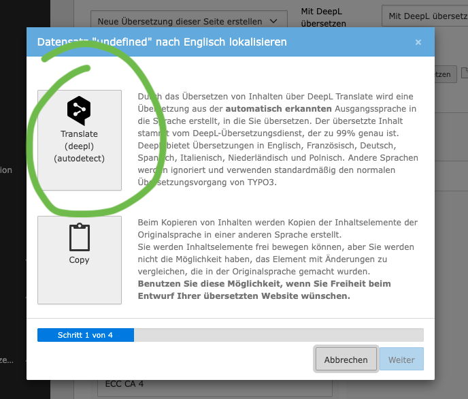Click the dialog title 'Datensatz "undefined" nach Englisch lokalisieren'
This screenshot has height=399, width=468.
[162, 42]
